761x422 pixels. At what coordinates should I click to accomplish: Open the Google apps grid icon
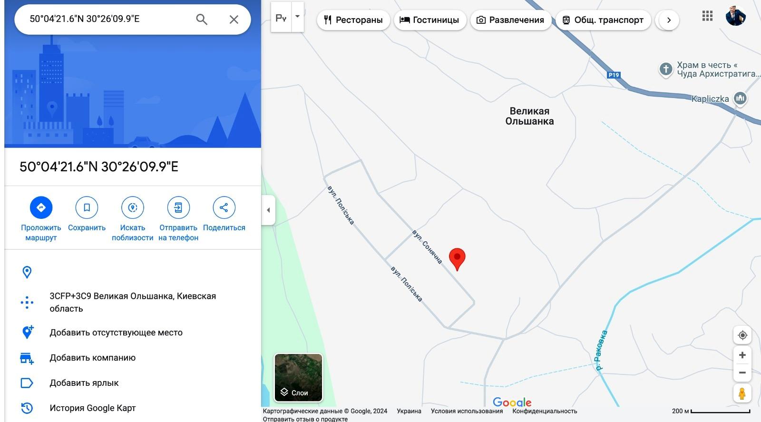click(707, 16)
